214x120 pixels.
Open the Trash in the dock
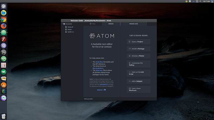4,116
